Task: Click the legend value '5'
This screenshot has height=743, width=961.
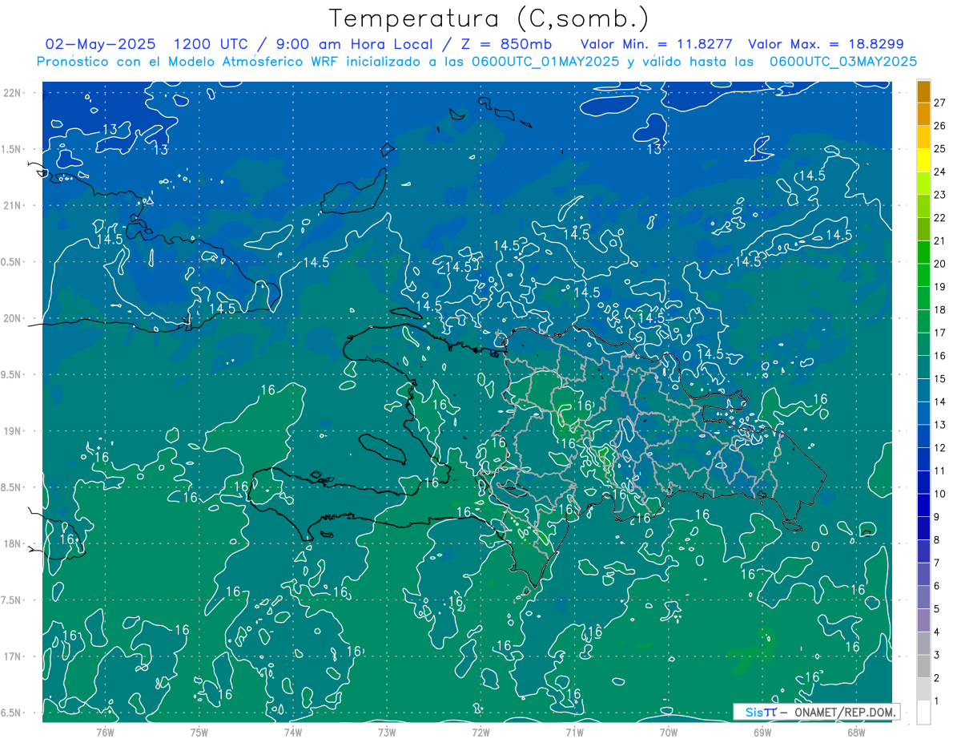Action: 936,609
